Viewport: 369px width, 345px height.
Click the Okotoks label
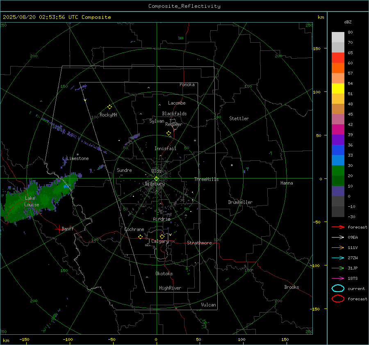pyautogui.click(x=164, y=274)
